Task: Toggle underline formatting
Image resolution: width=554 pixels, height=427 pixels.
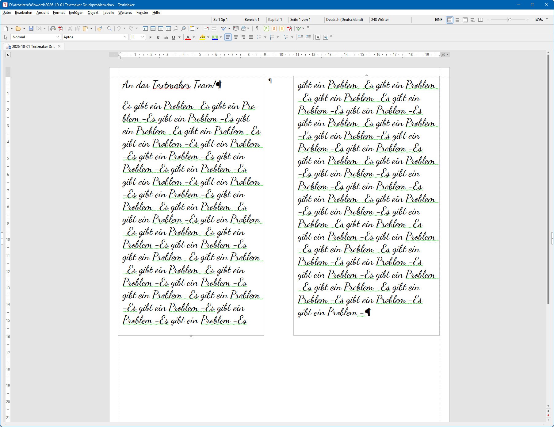Action: point(174,37)
